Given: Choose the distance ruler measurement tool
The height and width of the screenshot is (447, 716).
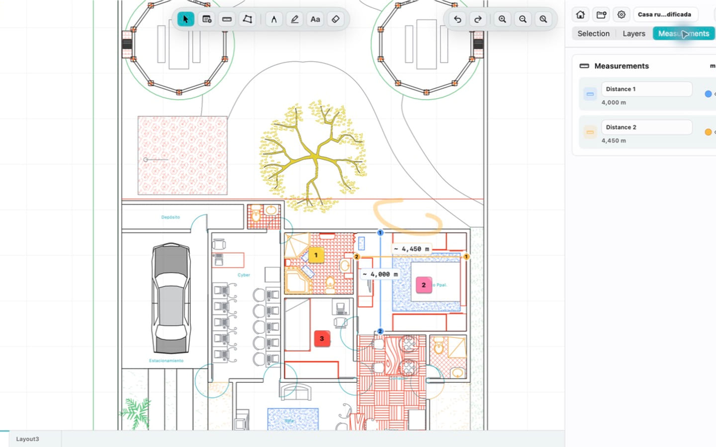Looking at the screenshot, I should [227, 19].
